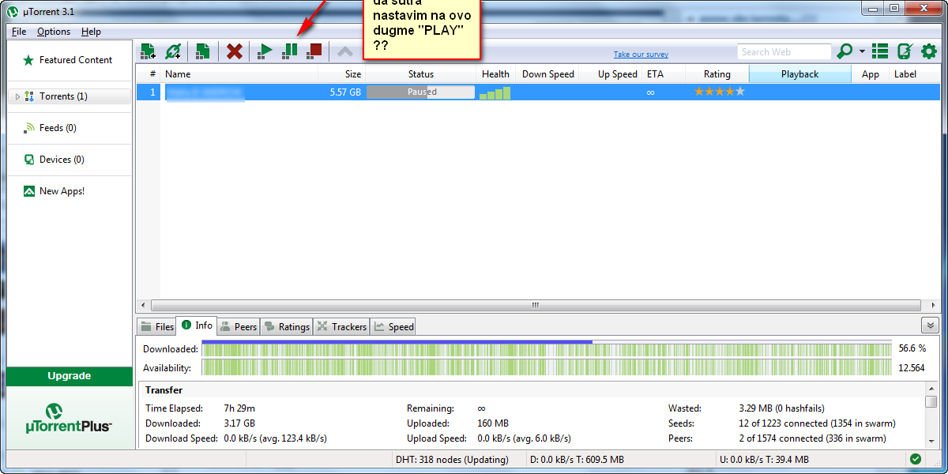
Task: Click the green network status check icon
Action: [x=916, y=459]
